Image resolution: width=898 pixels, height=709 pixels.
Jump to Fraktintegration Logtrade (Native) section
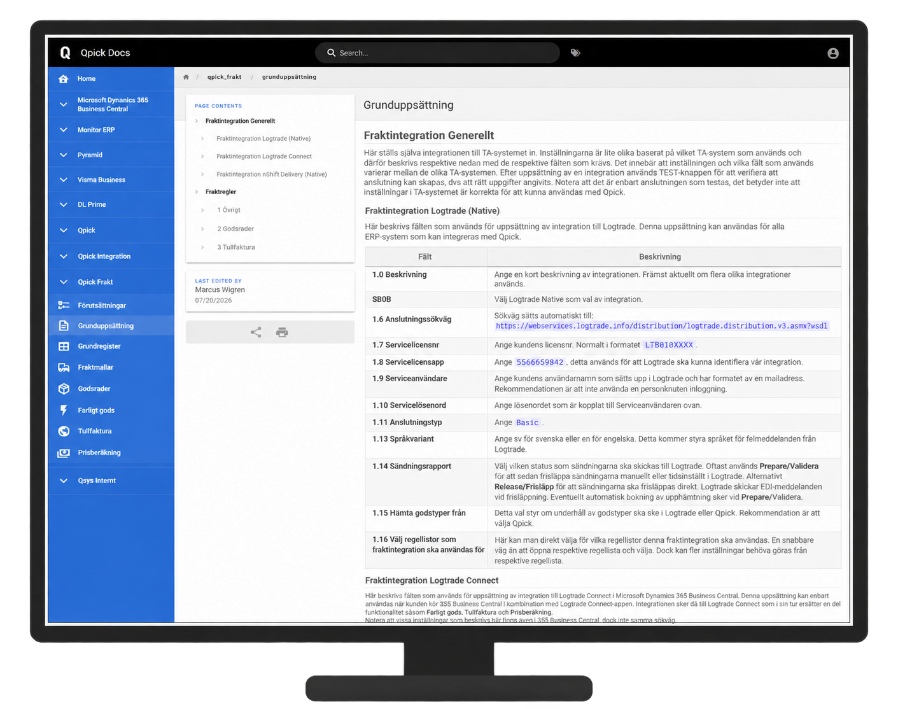point(263,139)
